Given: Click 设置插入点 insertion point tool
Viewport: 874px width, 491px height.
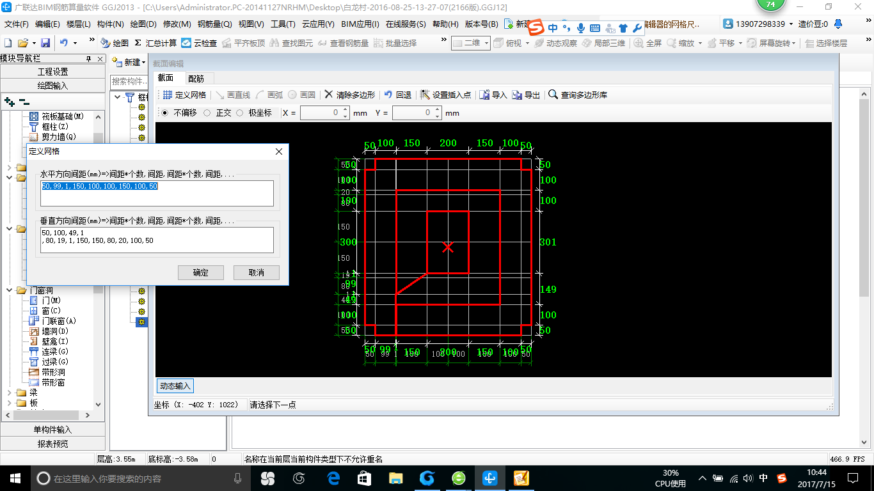Looking at the screenshot, I should [445, 95].
